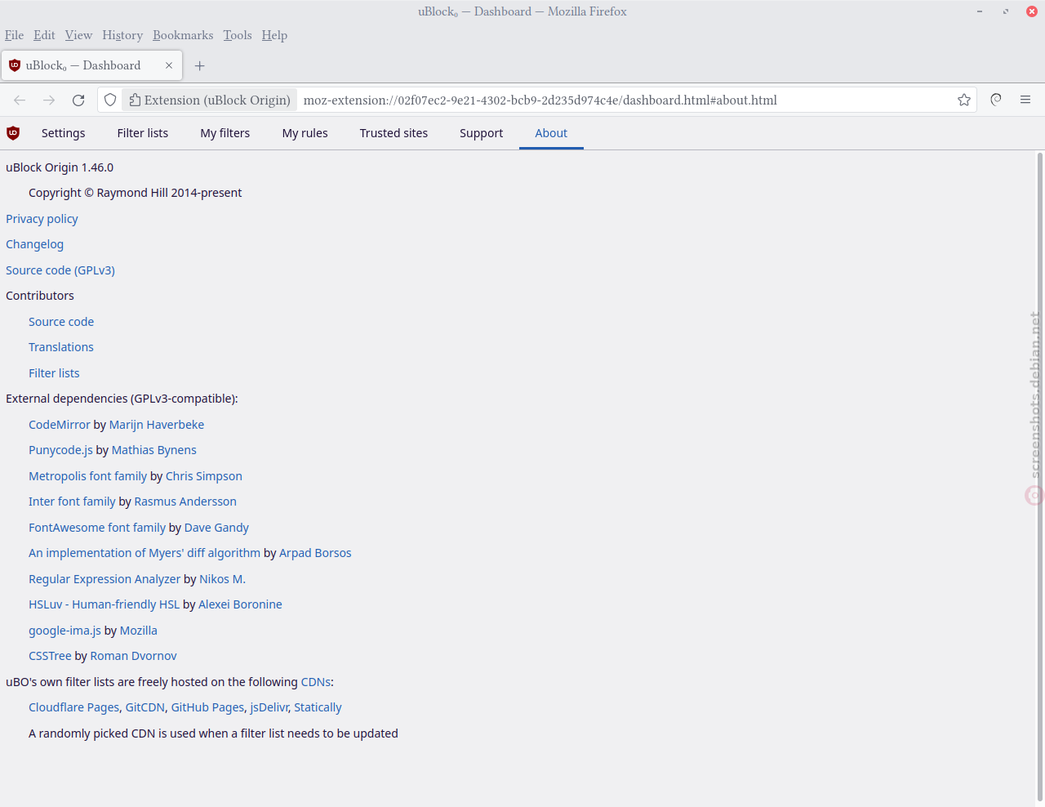The image size is (1045, 807).
Task: Open the Punycode.js link
Action: [x=60, y=450]
